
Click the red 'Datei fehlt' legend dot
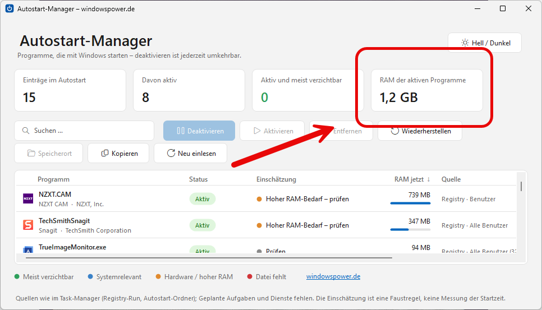point(250,276)
